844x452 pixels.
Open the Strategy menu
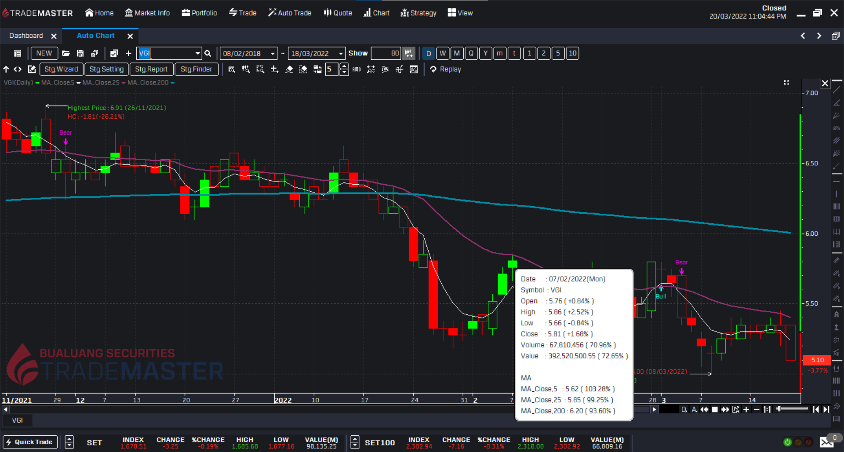tap(418, 13)
